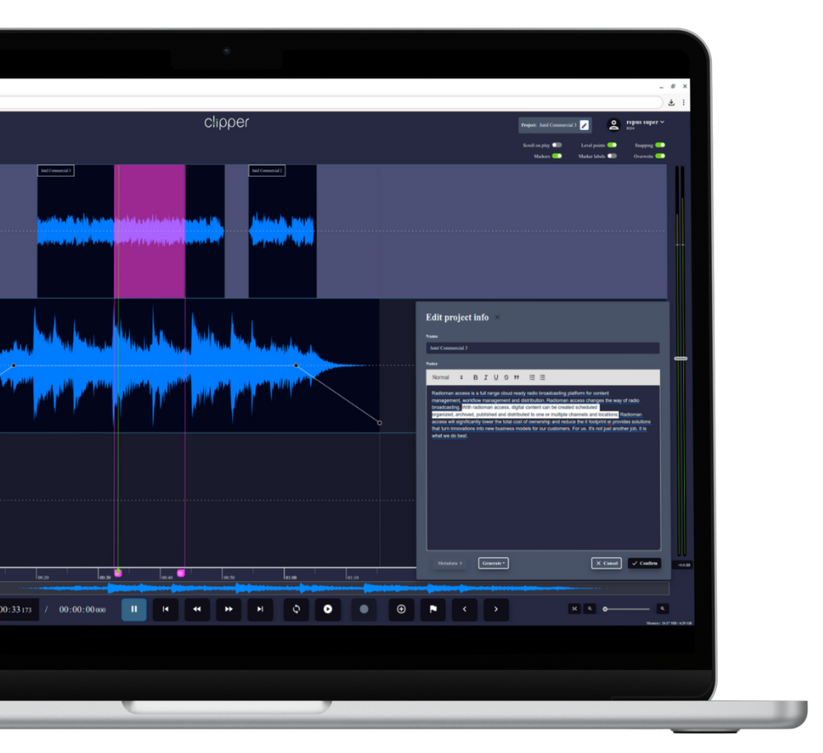This screenshot has width=823, height=753.
Task: Insert a blockquote in notes
Action: (x=517, y=377)
